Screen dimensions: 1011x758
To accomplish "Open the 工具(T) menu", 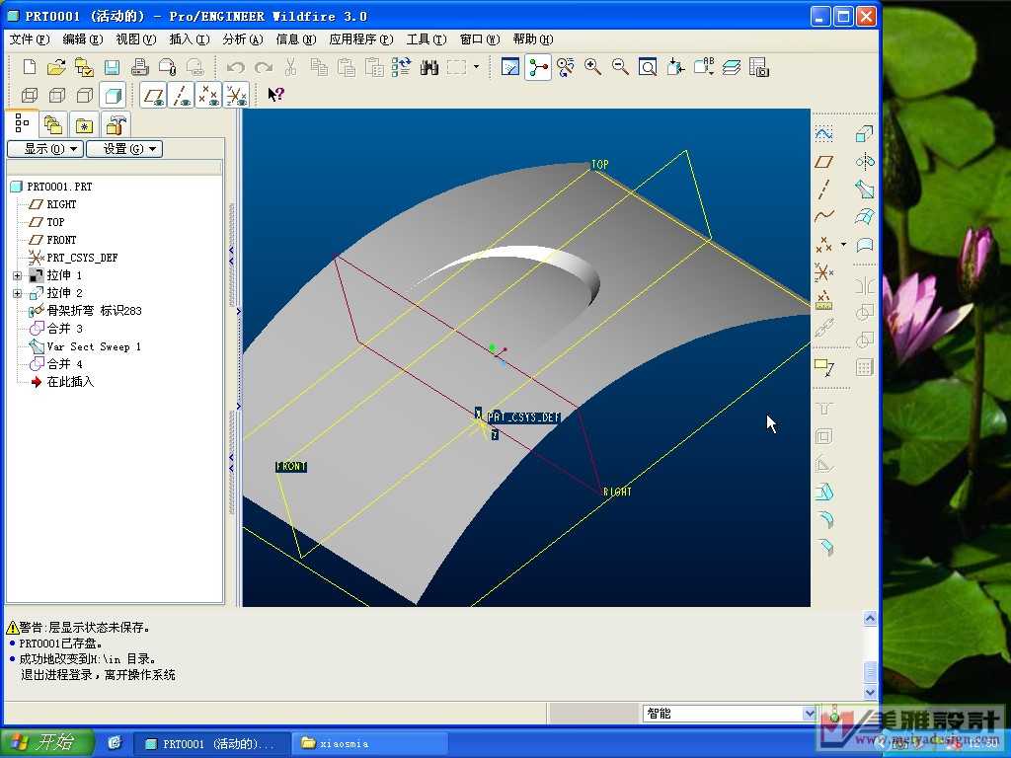I will click(x=427, y=39).
